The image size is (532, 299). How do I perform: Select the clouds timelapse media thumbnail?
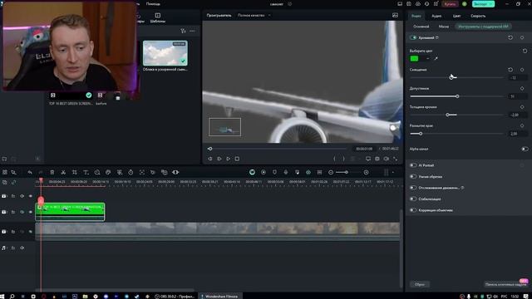165,53
